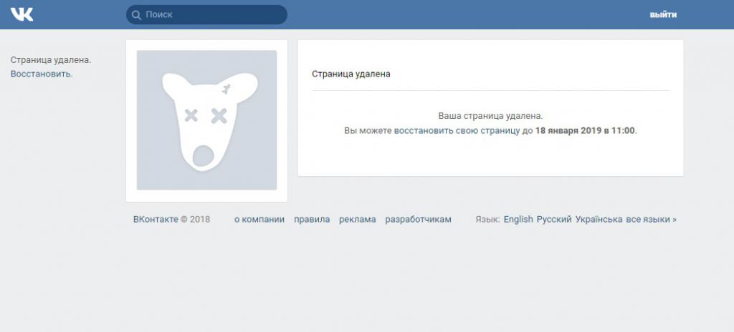
Task: Open все языки language list
Action: pyautogui.click(x=651, y=220)
